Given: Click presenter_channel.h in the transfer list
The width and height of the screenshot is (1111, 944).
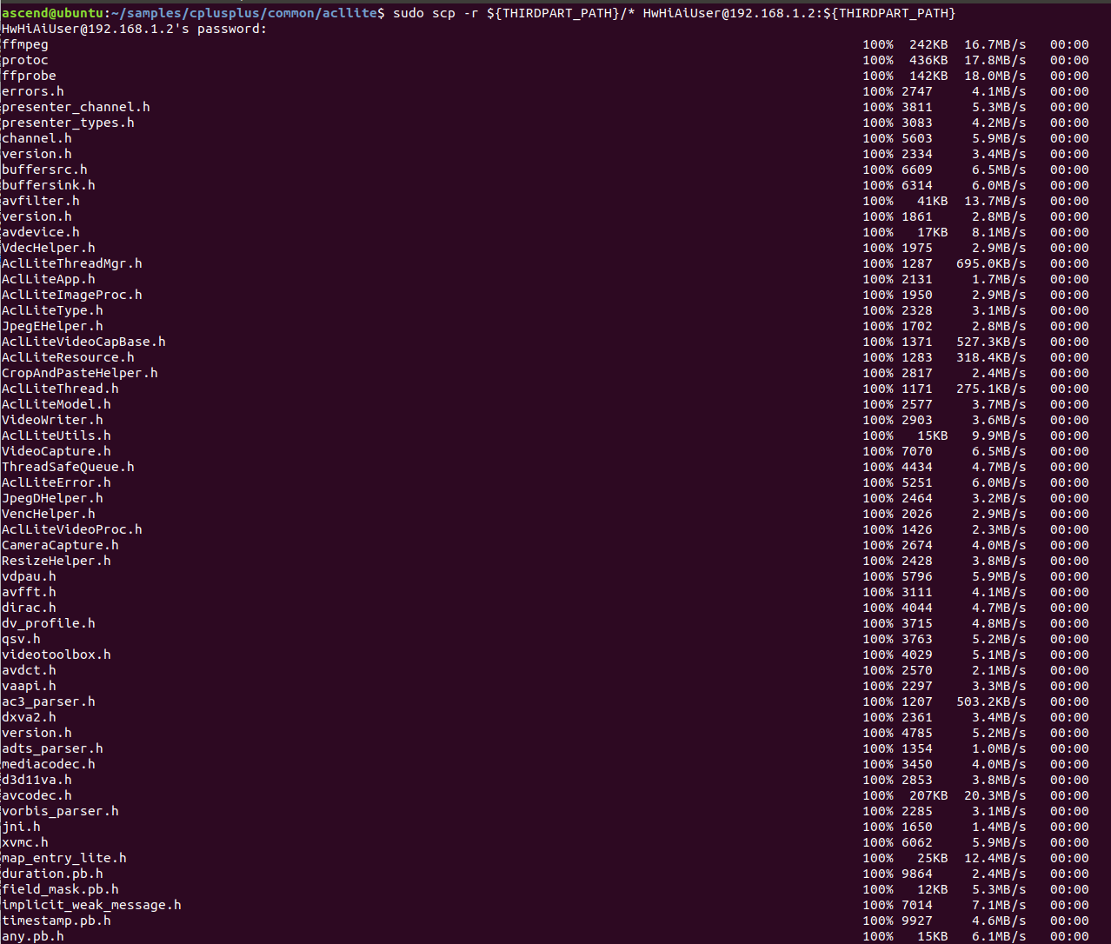Looking at the screenshot, I should [x=76, y=107].
